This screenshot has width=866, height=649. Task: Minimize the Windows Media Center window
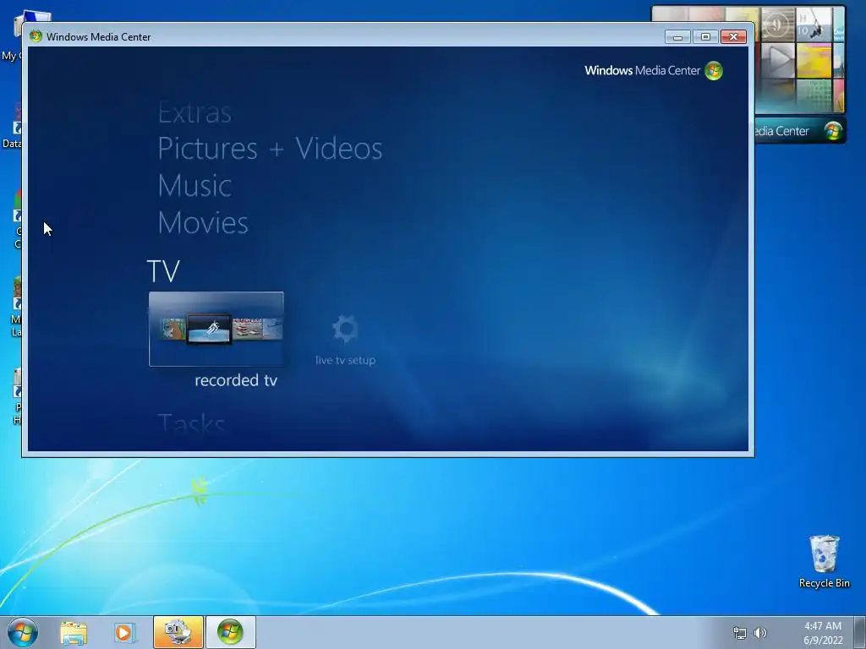pos(677,37)
